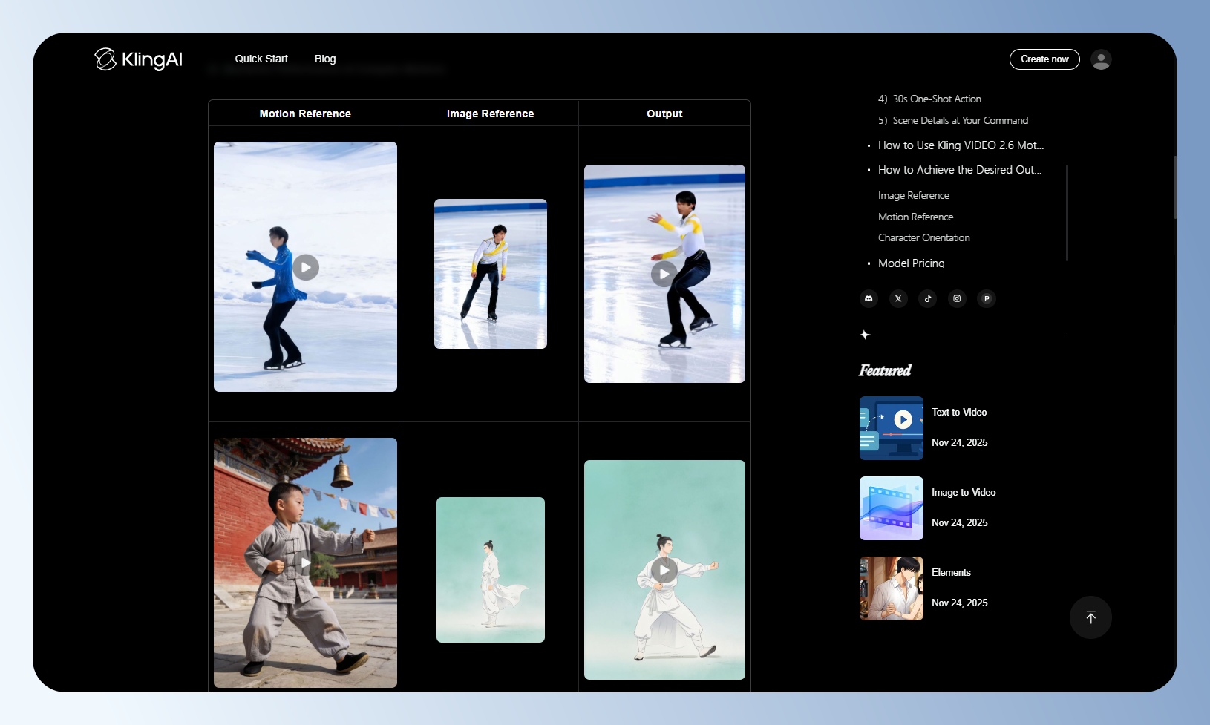The image size is (1210, 725).
Task: Open the Image-to-Video featured article
Action: [x=964, y=492]
